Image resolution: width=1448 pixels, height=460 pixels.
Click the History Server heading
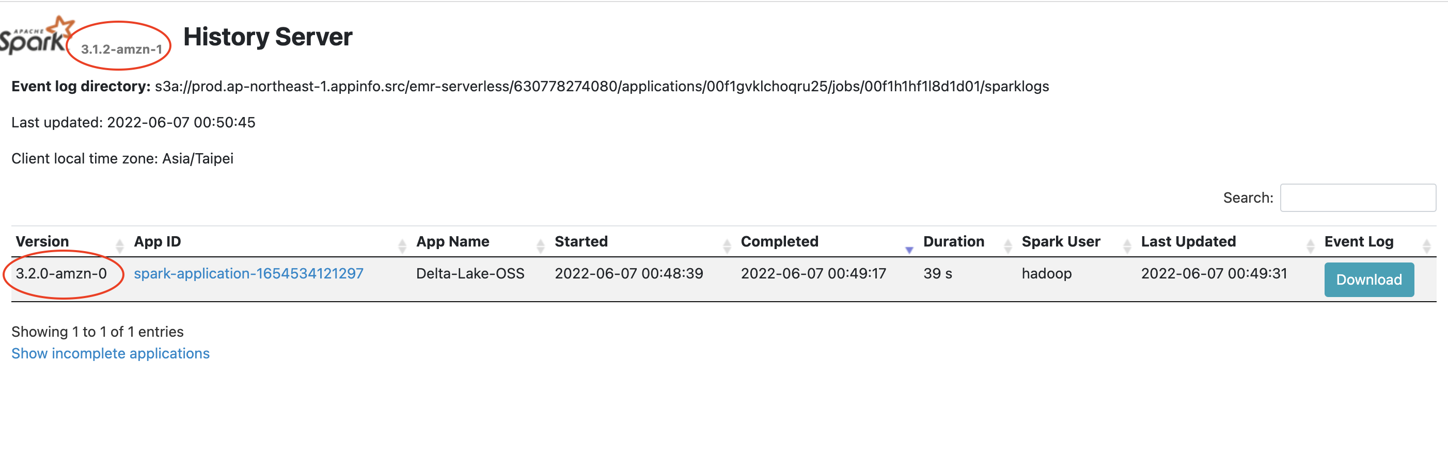point(267,37)
